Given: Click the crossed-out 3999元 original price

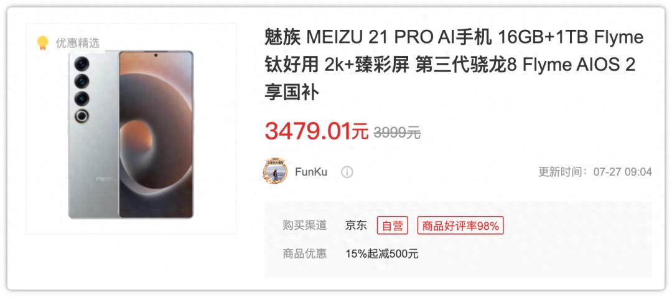Looking at the screenshot, I should pos(397,133).
